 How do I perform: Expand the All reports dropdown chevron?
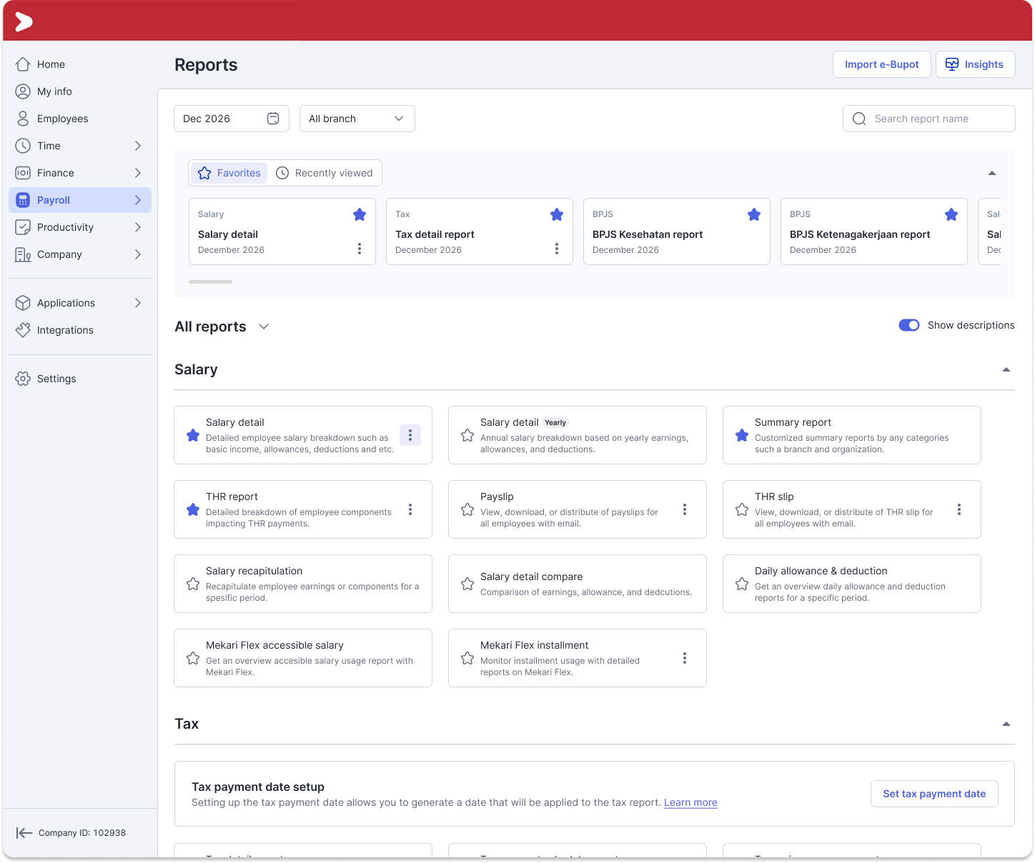[264, 326]
